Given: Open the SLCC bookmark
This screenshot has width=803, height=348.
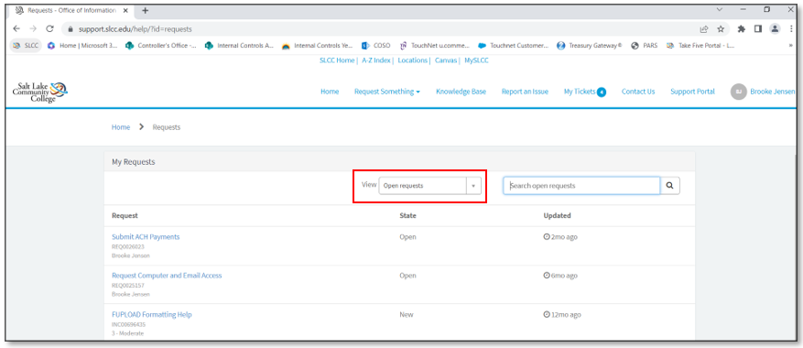Looking at the screenshot, I should click(27, 45).
